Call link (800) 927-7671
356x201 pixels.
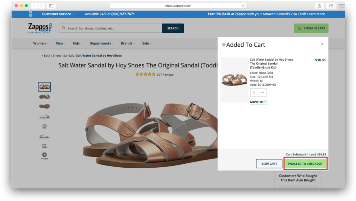(x=123, y=14)
